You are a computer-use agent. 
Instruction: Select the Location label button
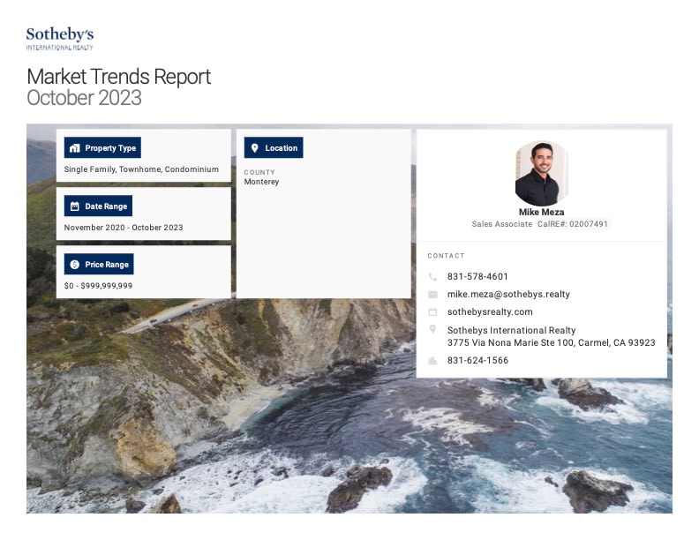point(274,147)
